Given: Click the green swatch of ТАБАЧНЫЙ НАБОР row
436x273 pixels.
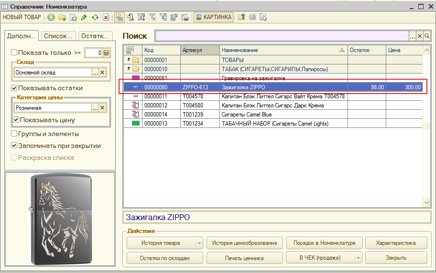Looking at the screenshot, I should 136,123.
